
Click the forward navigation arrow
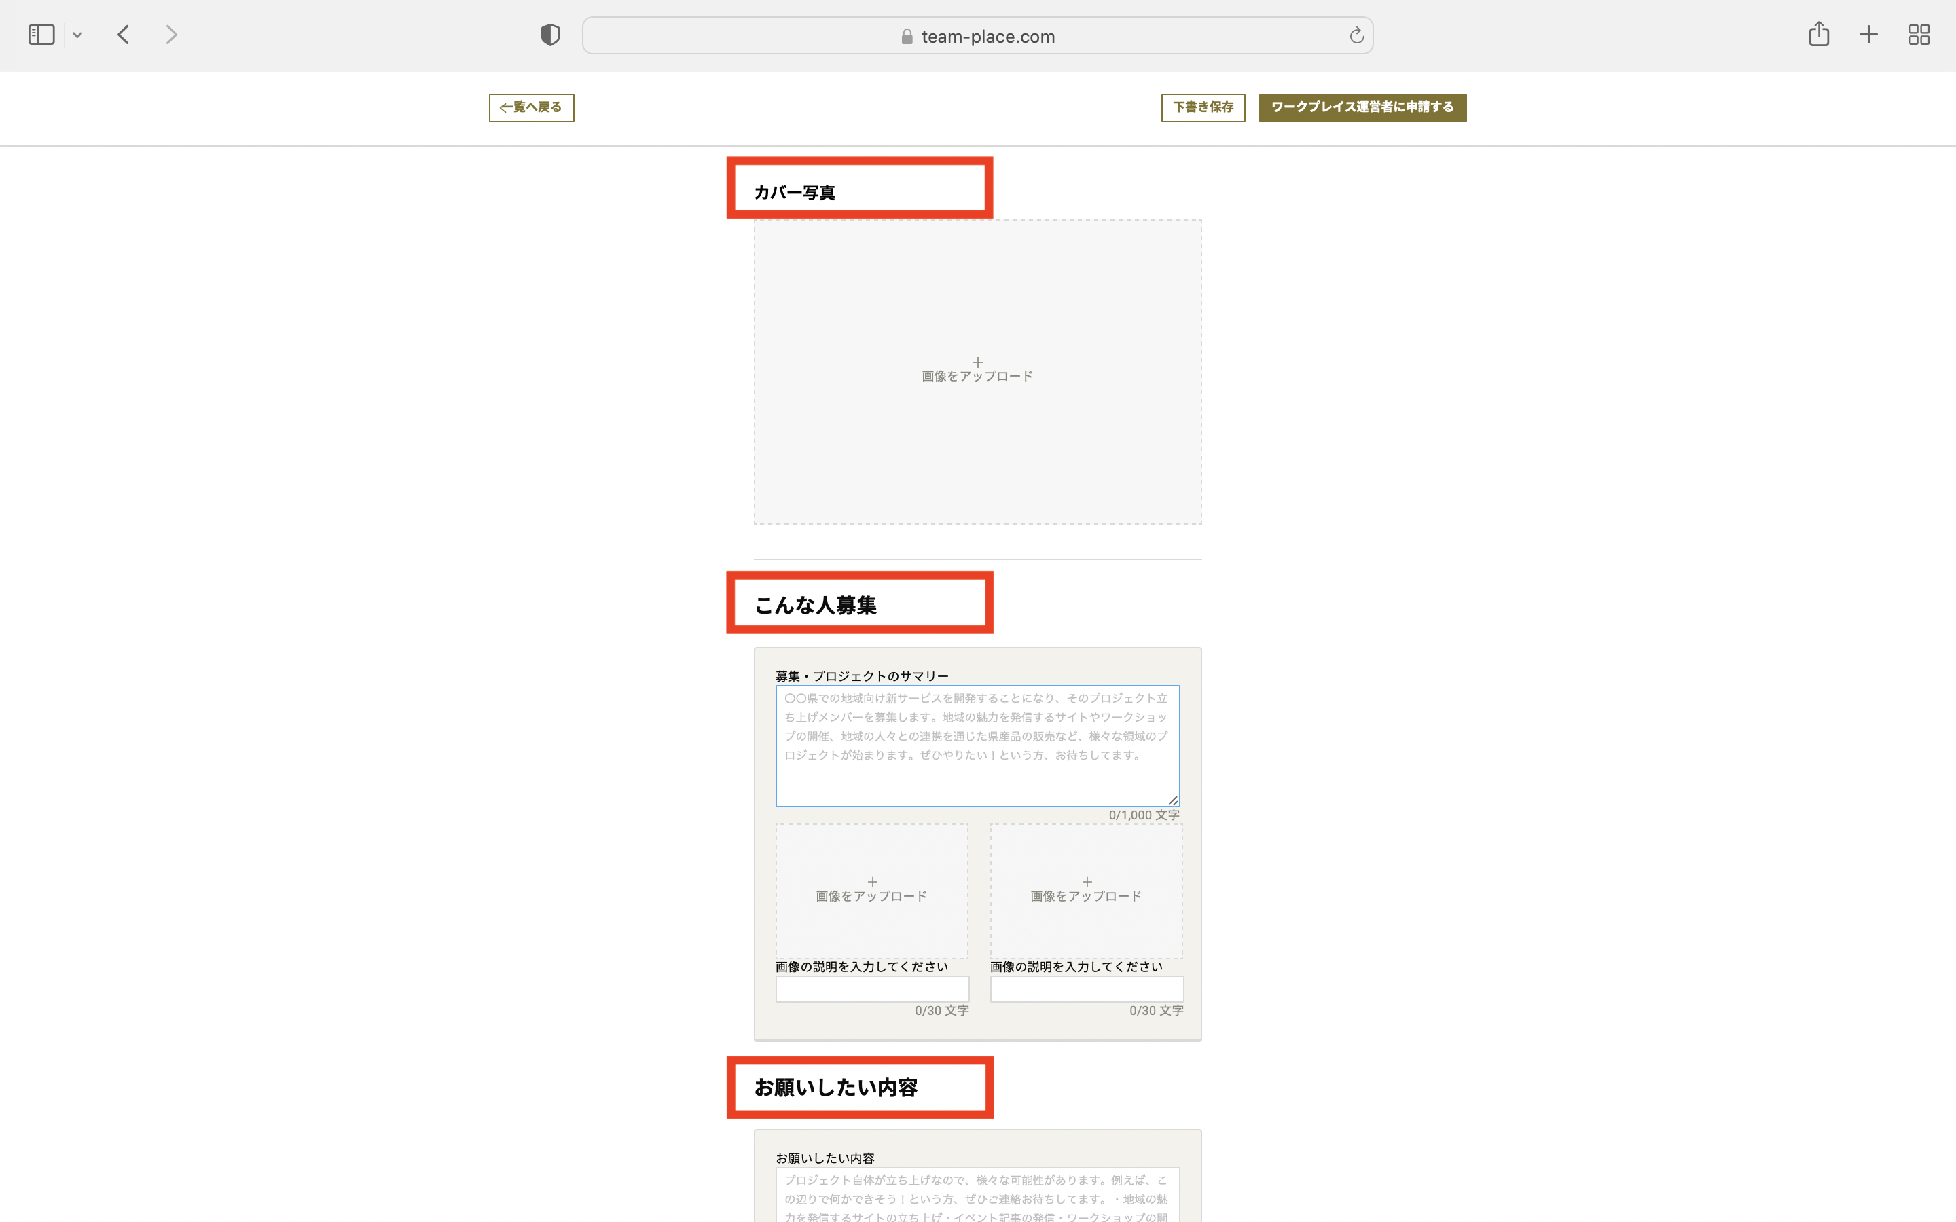[x=170, y=35]
